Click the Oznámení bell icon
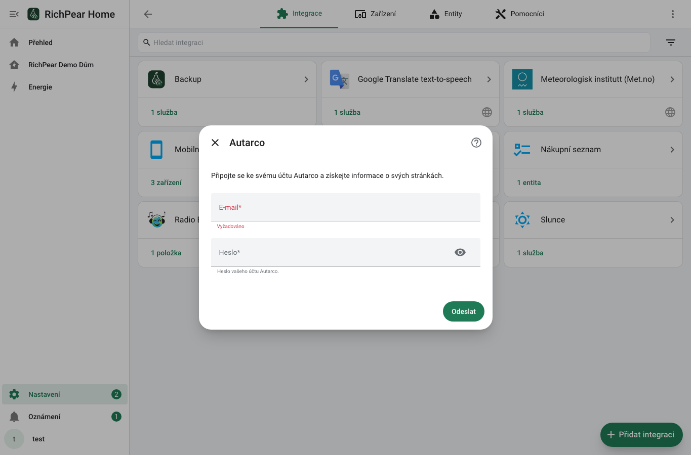 tap(14, 417)
